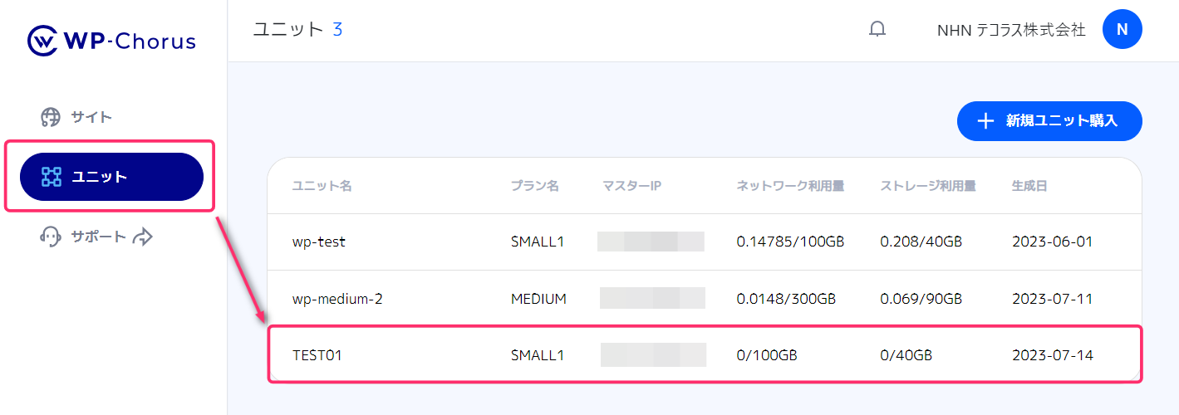
Task: Click the 生成日 column header
Action: 1029,186
